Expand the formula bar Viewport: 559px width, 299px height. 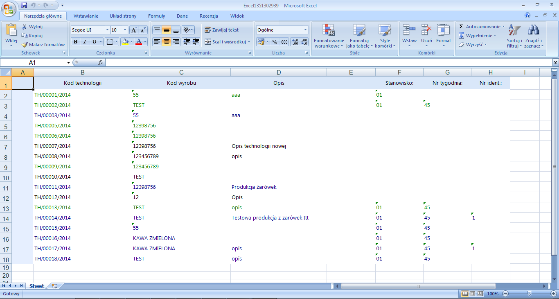(555, 63)
